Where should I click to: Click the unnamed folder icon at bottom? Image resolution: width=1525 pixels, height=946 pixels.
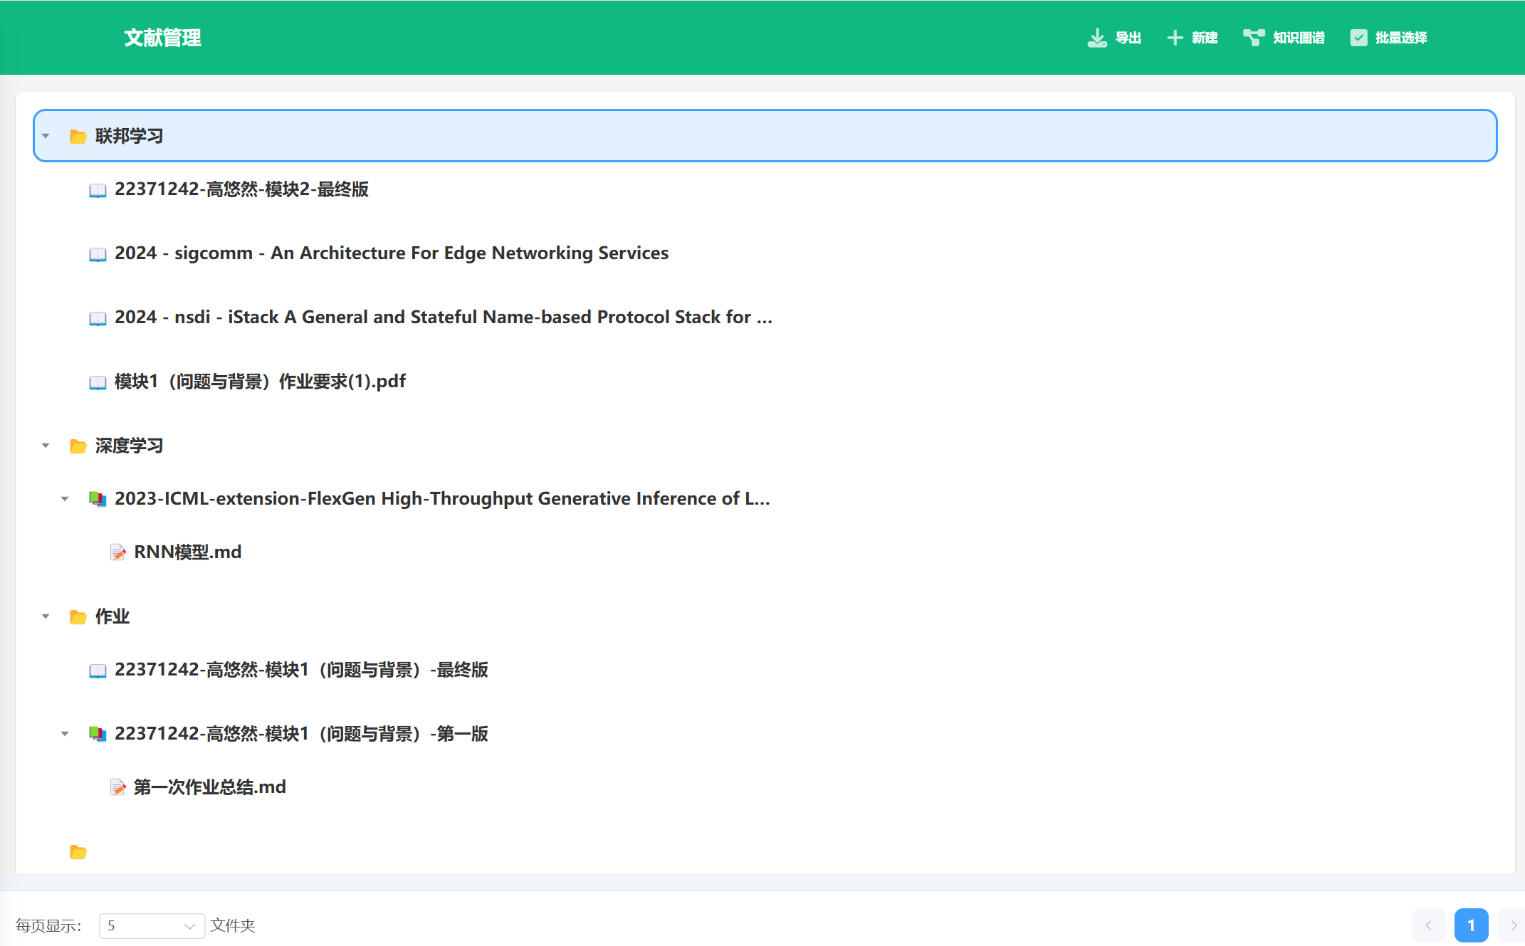click(x=78, y=852)
